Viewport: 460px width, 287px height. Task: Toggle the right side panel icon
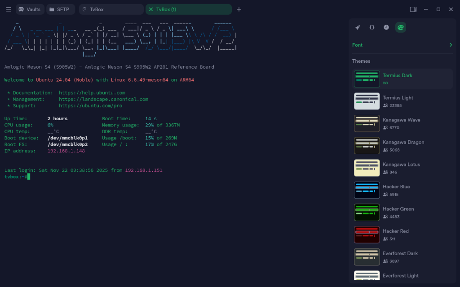point(413,9)
